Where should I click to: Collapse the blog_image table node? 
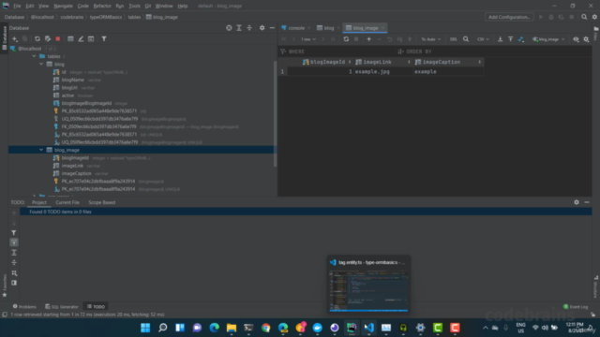41,150
